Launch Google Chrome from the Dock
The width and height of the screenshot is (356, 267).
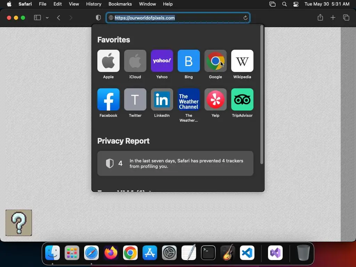click(x=130, y=253)
